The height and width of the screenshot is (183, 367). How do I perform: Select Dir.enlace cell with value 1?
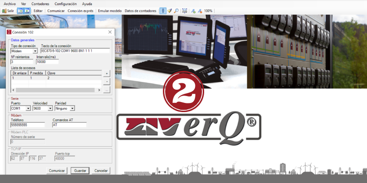pos(20,78)
